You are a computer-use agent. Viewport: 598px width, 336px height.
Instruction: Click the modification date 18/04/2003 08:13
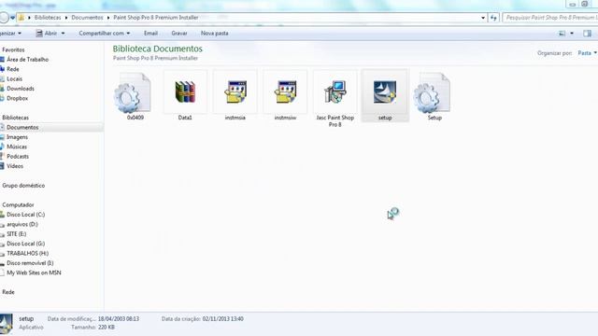[x=119, y=319]
